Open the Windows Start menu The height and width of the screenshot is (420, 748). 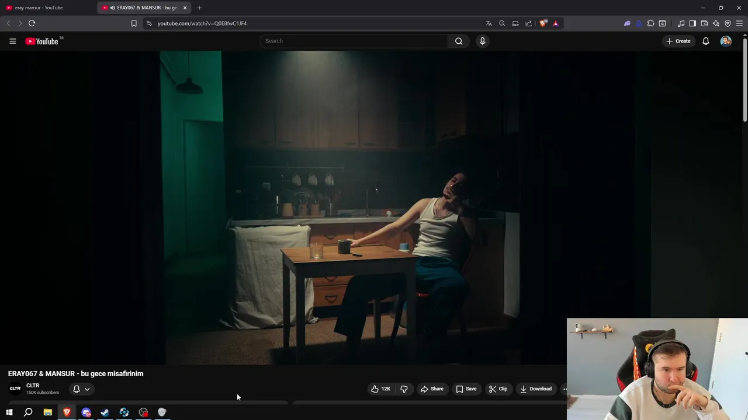click(9, 412)
